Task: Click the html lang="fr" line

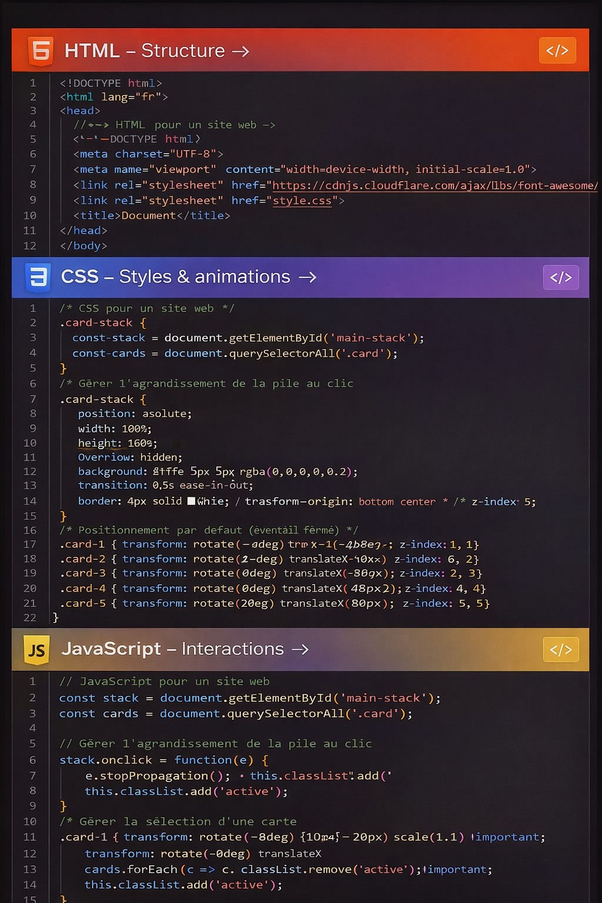Action: [x=113, y=97]
